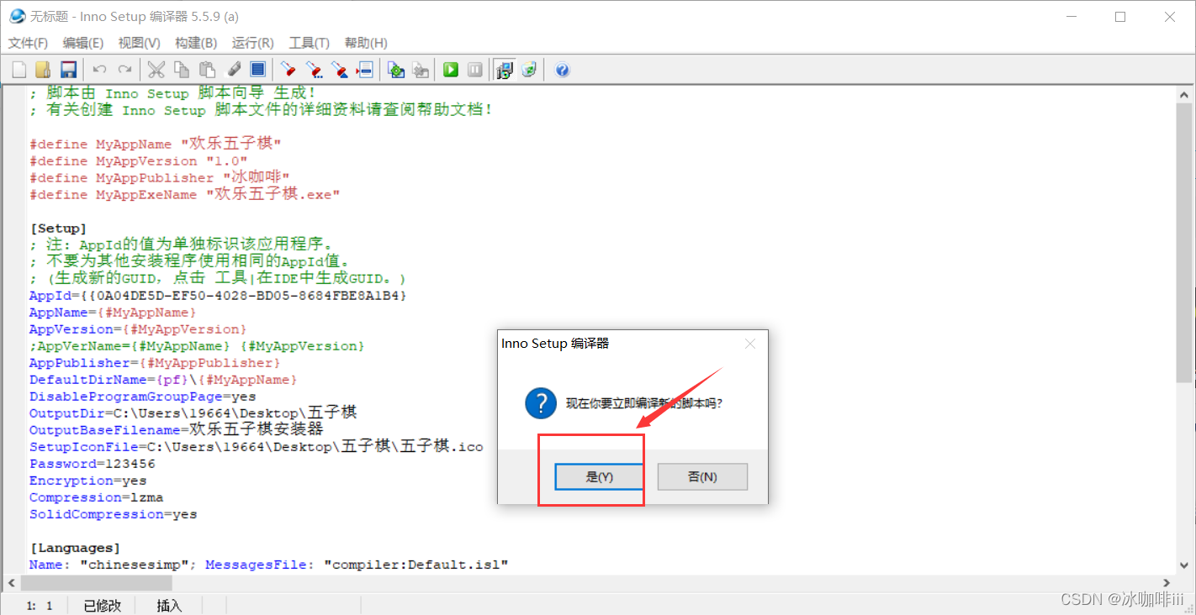
Task: Maximize the Inno Setup window
Action: tap(1120, 16)
